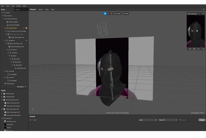Pop out the simulator preview window

[203, 14]
